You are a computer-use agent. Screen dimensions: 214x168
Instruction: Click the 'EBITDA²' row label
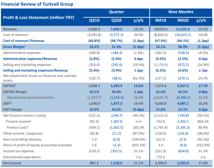(x=9, y=86)
